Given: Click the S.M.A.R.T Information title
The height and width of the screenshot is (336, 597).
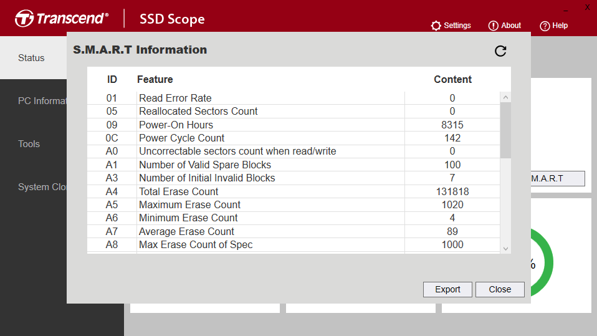Looking at the screenshot, I should click(x=140, y=50).
